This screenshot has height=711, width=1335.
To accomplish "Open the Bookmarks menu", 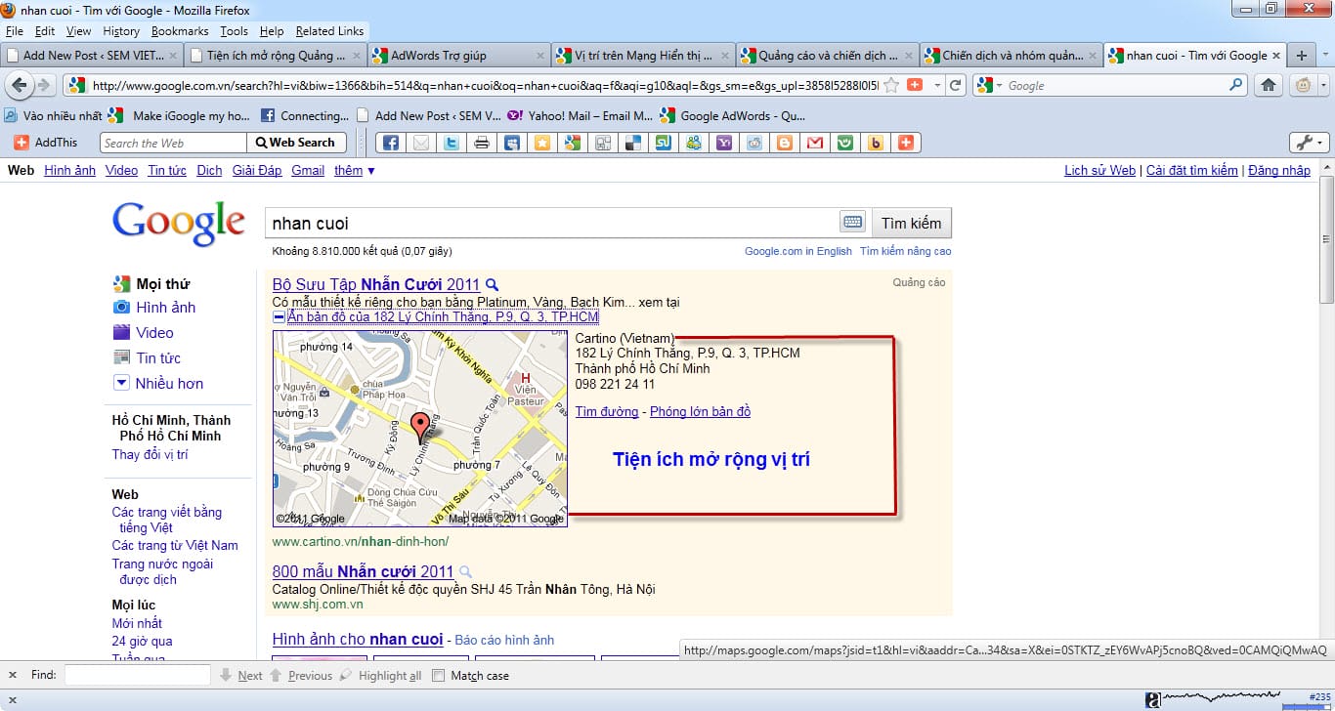I will point(180,31).
